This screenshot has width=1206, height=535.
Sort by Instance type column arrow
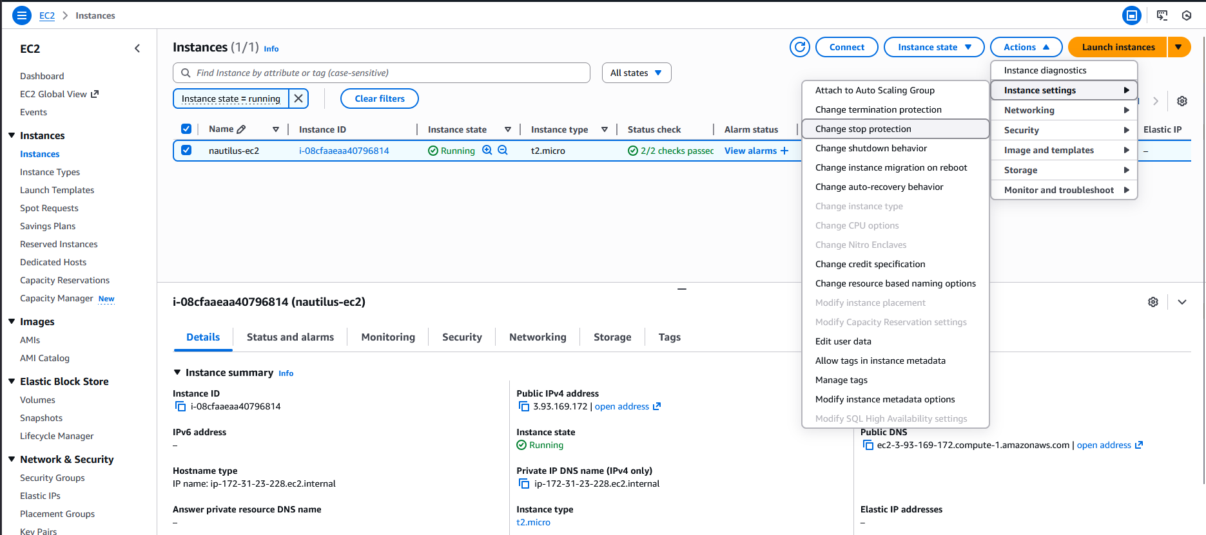(x=605, y=129)
